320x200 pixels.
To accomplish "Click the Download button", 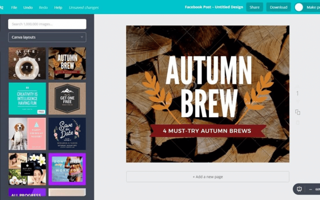I will [278, 7].
